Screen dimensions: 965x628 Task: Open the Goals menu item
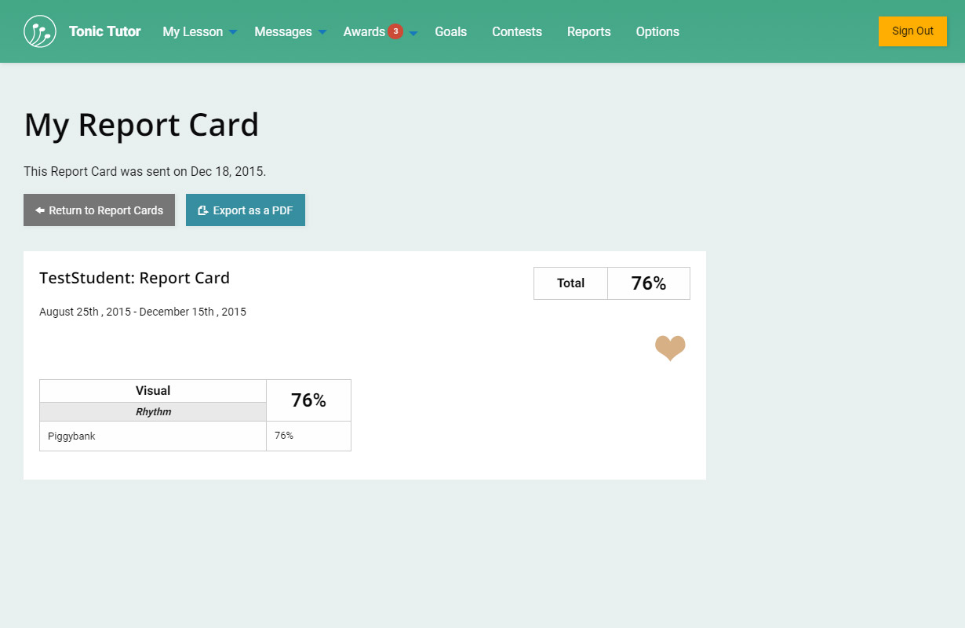450,31
